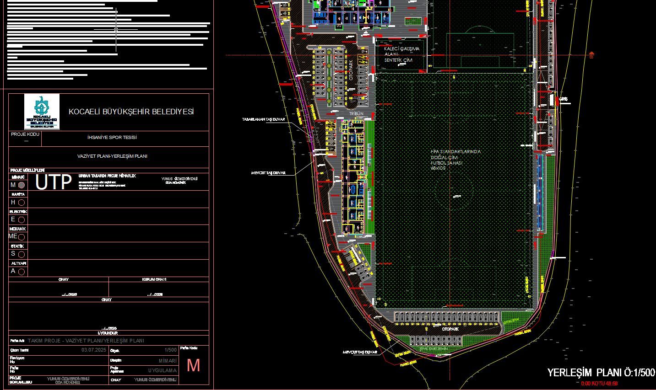This screenshot has width=656, height=390.
Task: Click the large UTP firm logo
Action: (x=54, y=182)
